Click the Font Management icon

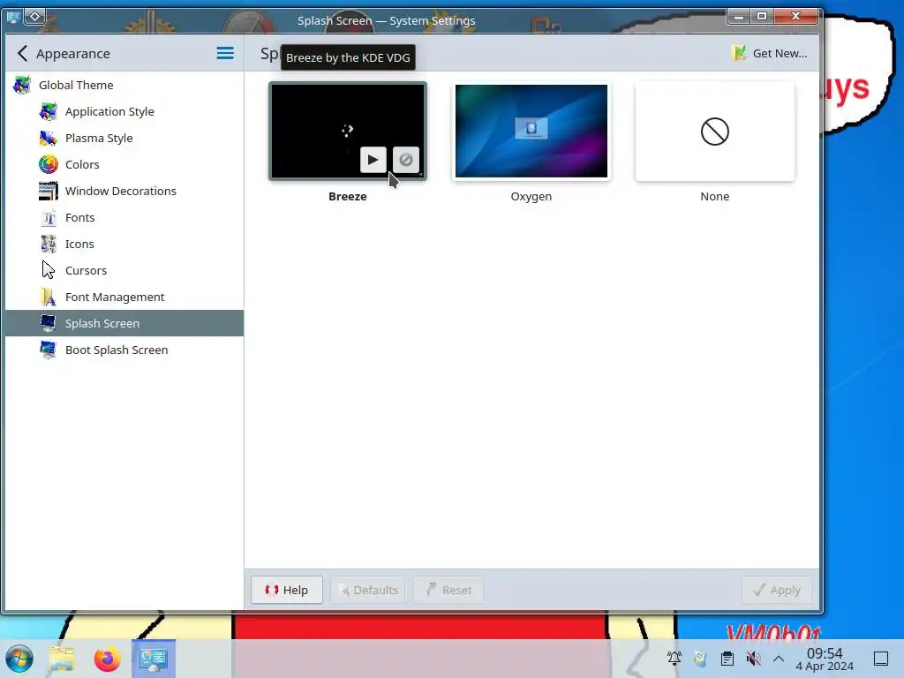(49, 298)
